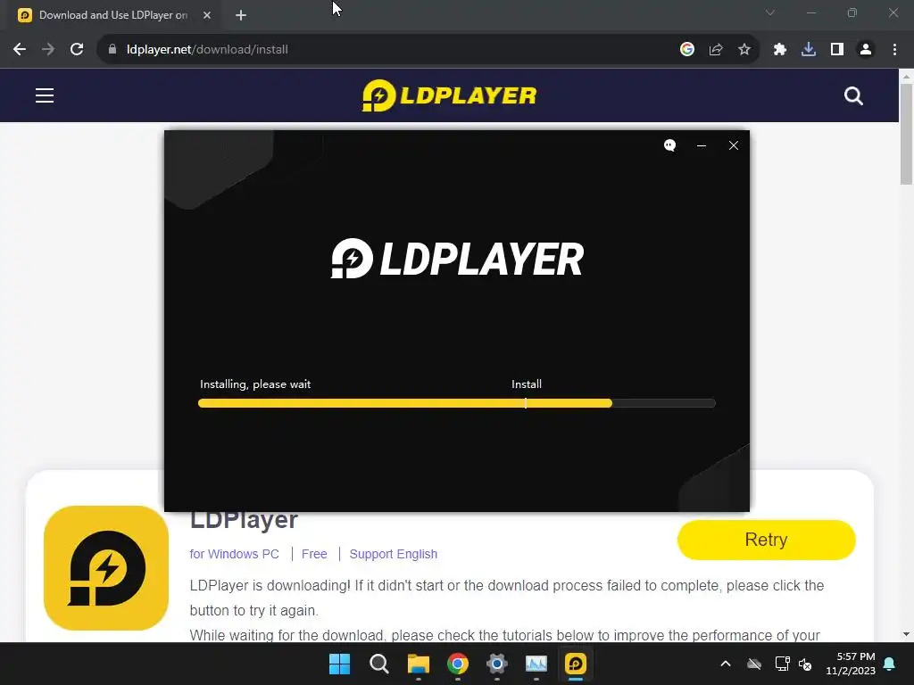Open the 'for Windows PC' link
This screenshot has width=914, height=685.
click(x=235, y=554)
